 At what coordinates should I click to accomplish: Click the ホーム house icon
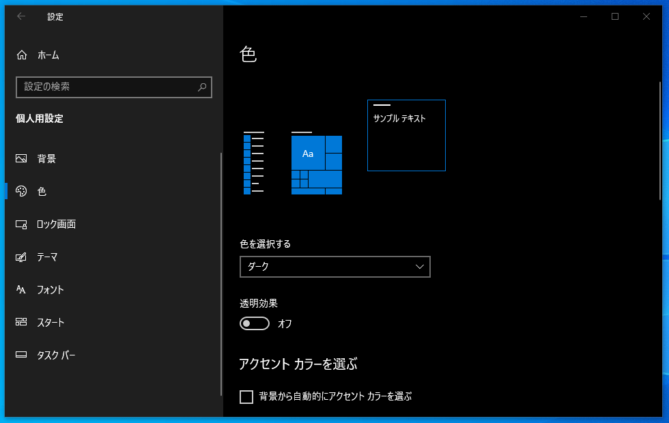[x=20, y=55]
